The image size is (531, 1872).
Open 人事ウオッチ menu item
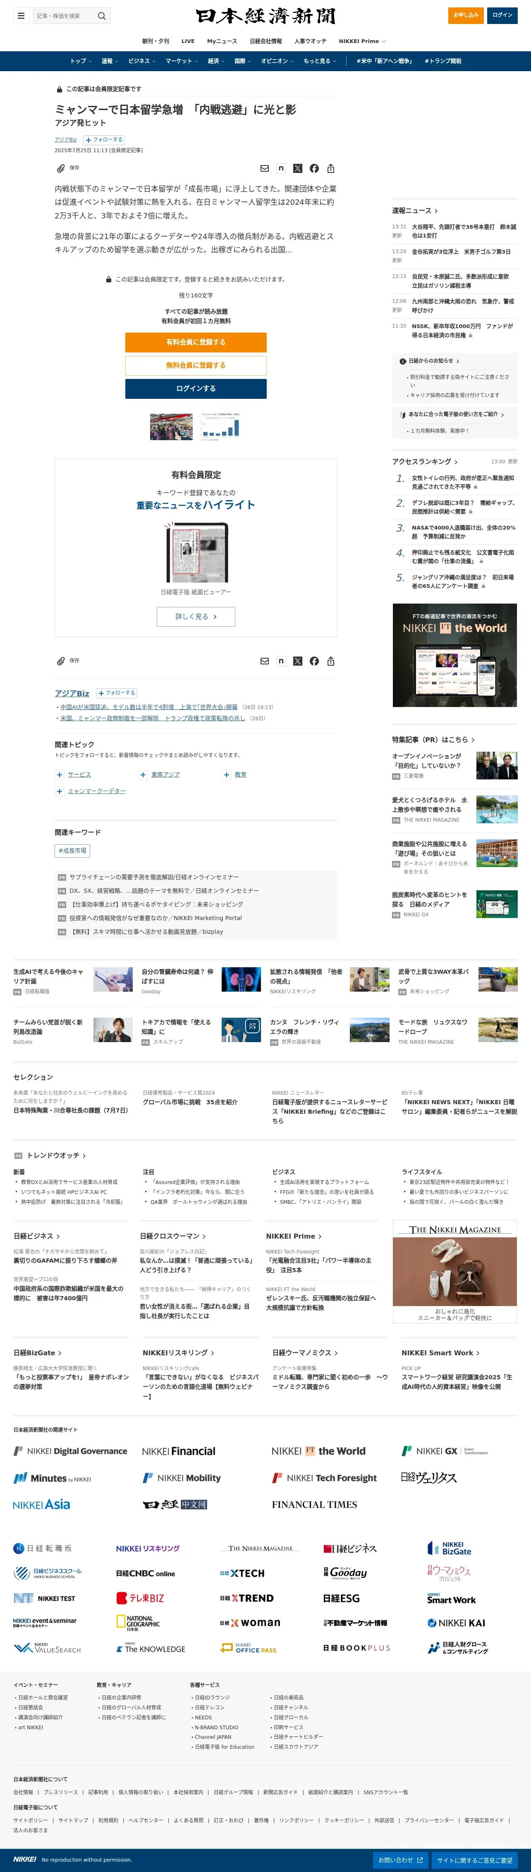pos(310,41)
